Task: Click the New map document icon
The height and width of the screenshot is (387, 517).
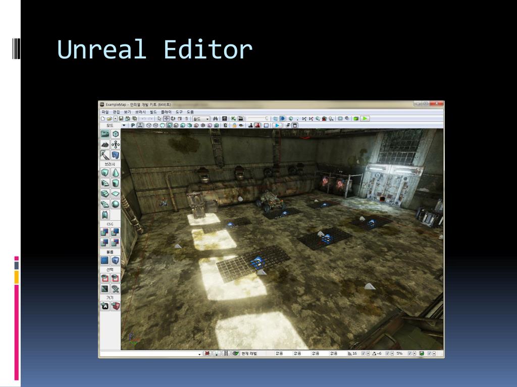Action: pos(103,118)
